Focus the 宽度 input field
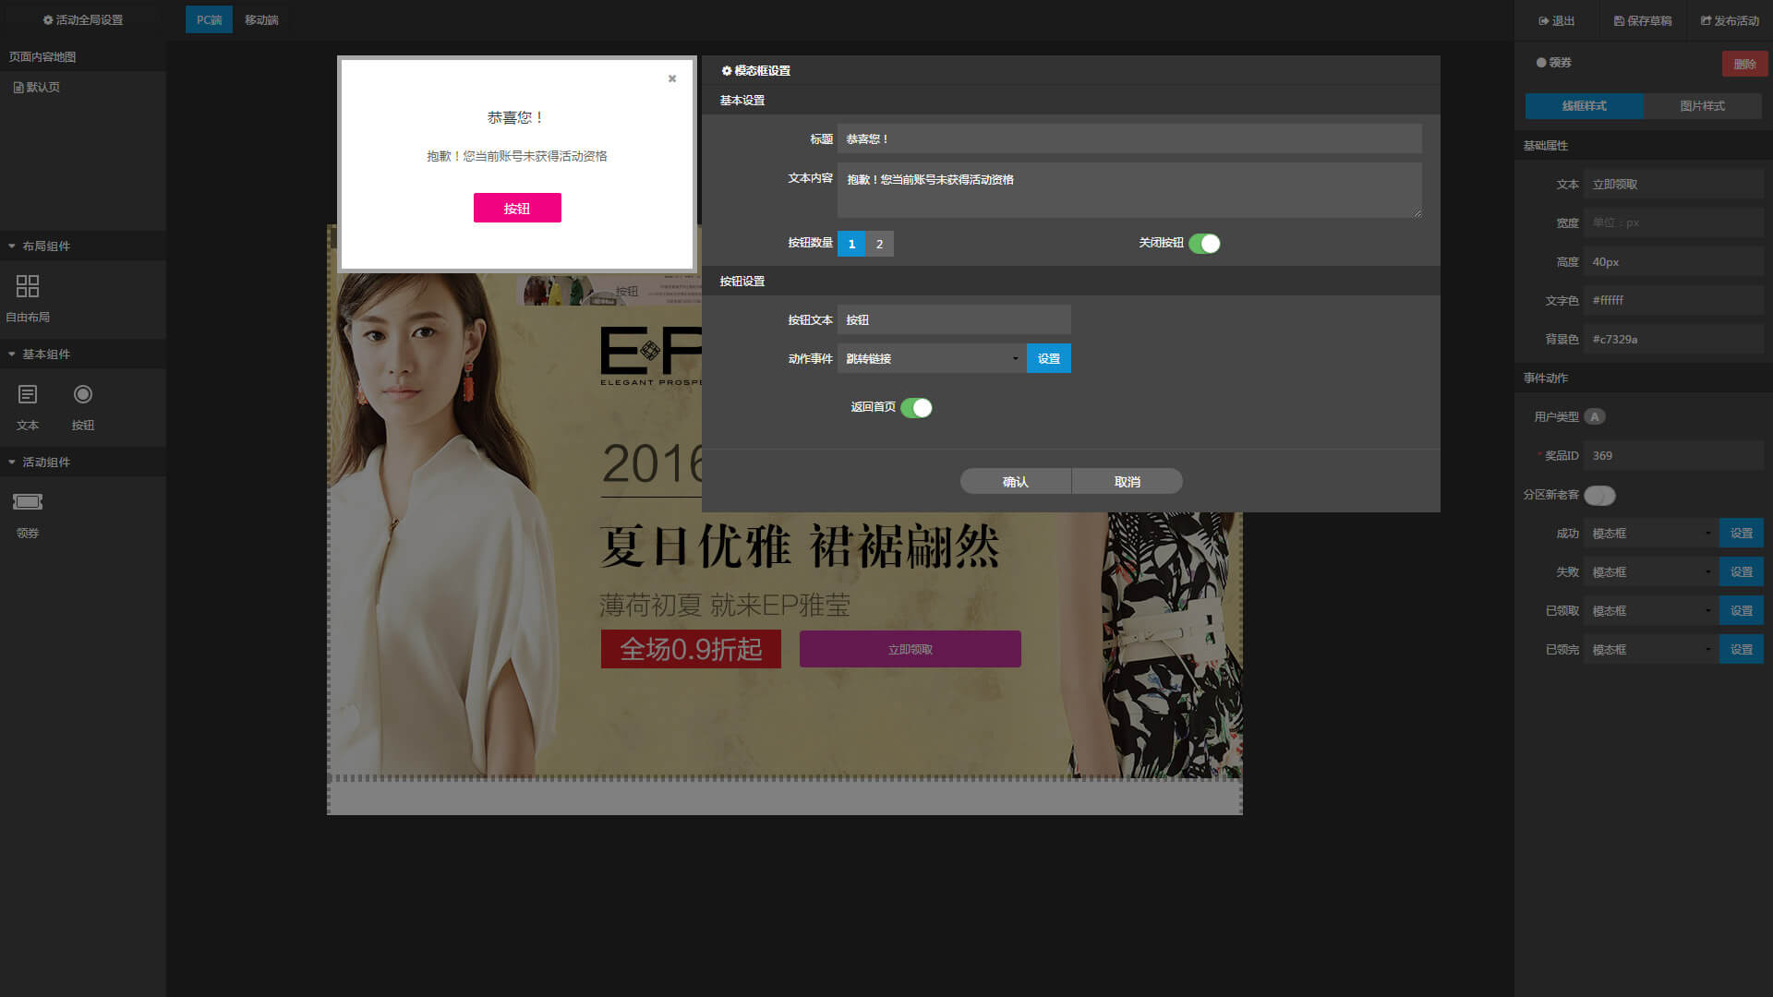Screen dimensions: 1773x997 1673,222
